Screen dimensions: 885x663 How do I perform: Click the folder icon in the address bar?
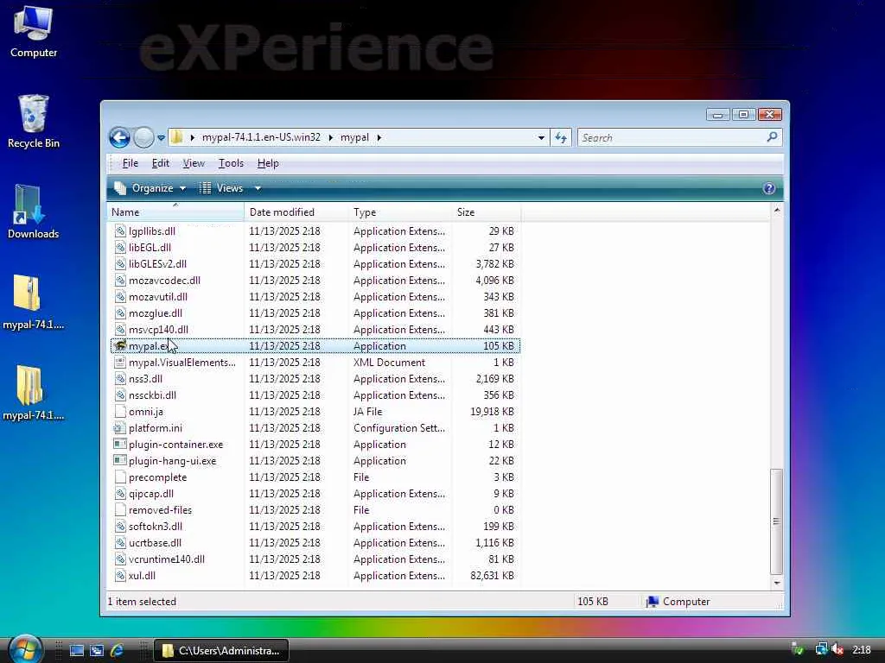176,137
